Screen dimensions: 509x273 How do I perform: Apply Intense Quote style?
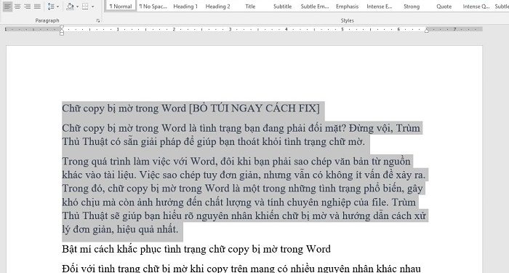click(476, 6)
